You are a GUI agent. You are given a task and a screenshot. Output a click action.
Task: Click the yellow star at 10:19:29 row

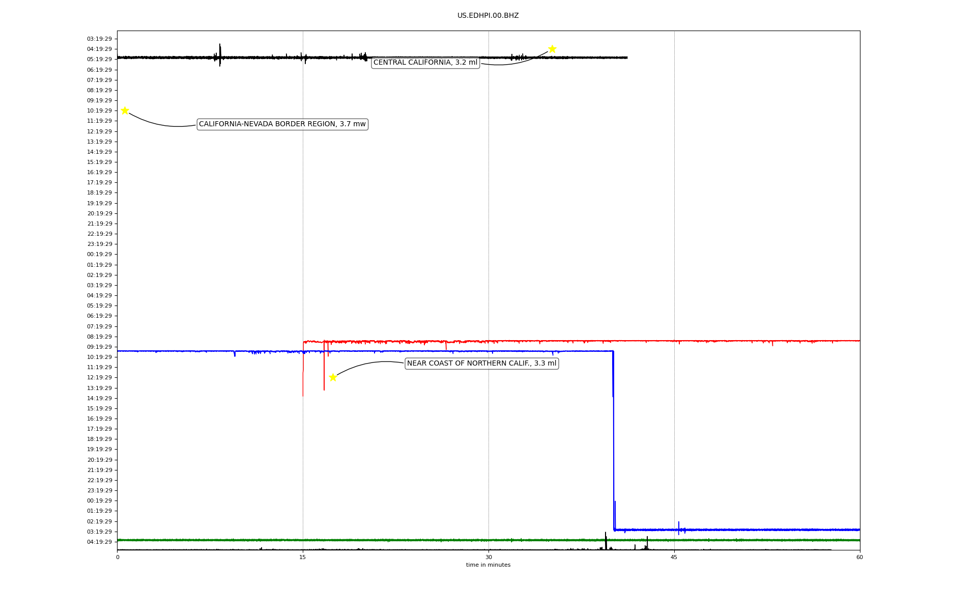125,110
